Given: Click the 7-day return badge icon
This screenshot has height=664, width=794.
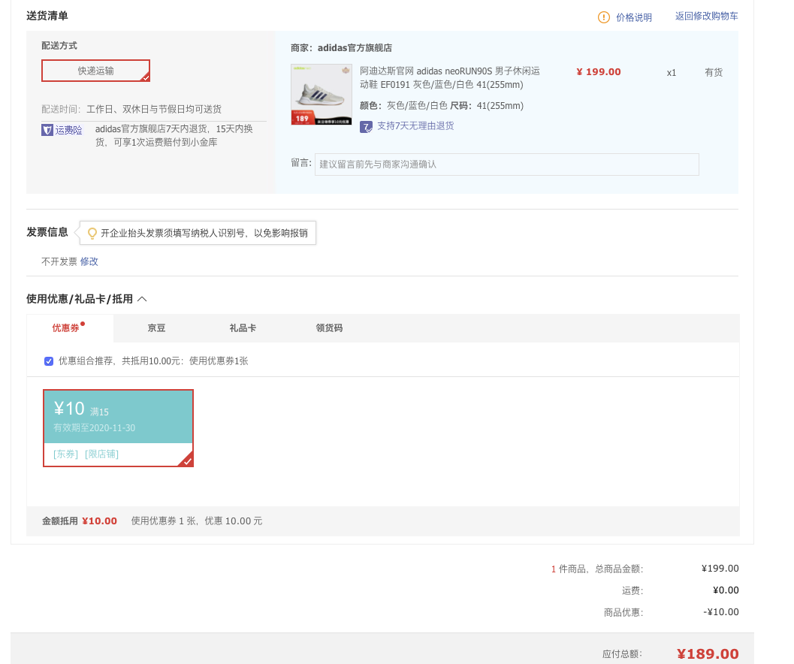Looking at the screenshot, I should [366, 127].
